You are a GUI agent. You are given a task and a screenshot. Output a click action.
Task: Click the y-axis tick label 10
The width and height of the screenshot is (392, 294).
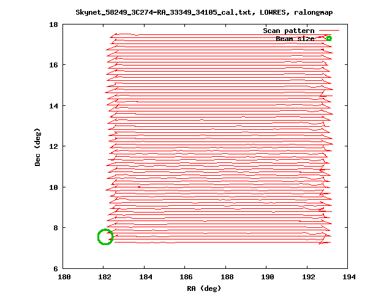pos(53,187)
